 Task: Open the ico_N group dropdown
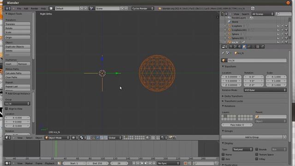(17, 103)
